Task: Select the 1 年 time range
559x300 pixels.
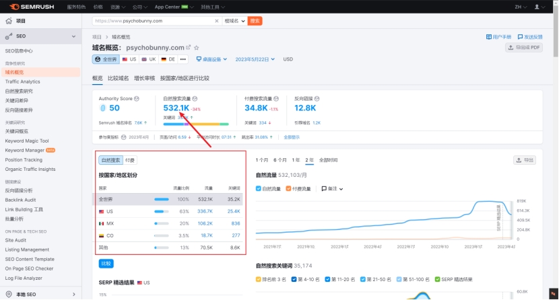Action: click(x=296, y=160)
